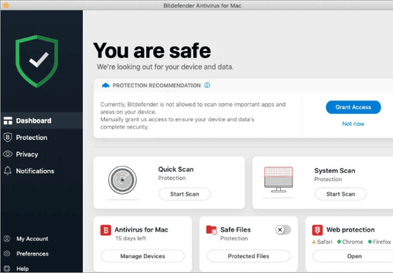
Task: Click the Safe Files red folder icon
Action: (211, 229)
